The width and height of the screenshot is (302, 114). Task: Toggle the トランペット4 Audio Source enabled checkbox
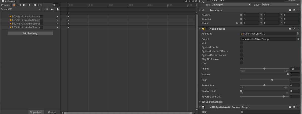[x=42, y=27]
